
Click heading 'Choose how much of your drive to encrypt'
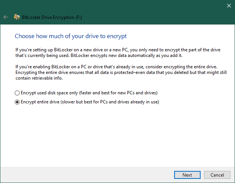(x=71, y=36)
